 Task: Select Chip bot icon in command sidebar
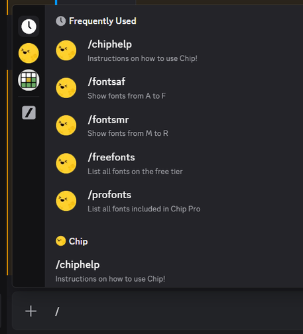click(29, 53)
